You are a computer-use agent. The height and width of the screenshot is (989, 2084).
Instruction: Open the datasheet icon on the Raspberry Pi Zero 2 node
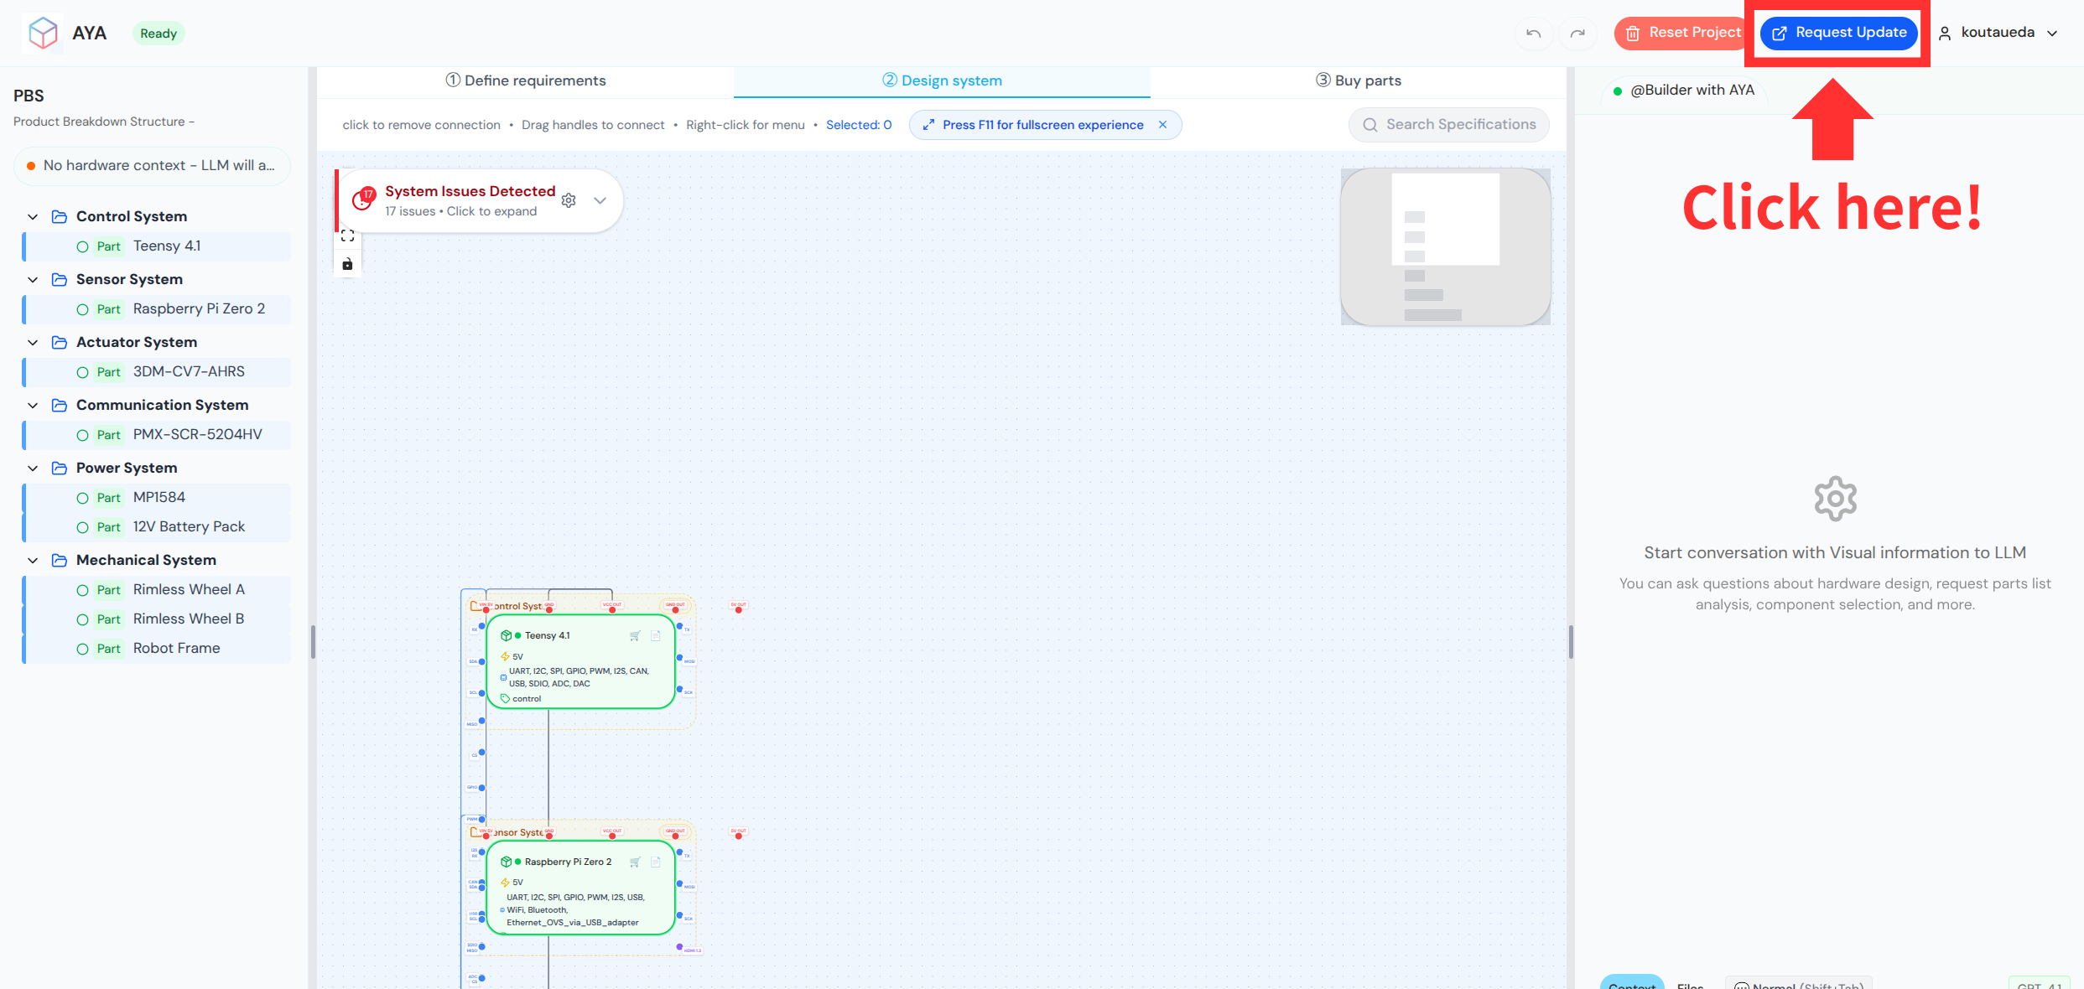(x=656, y=862)
